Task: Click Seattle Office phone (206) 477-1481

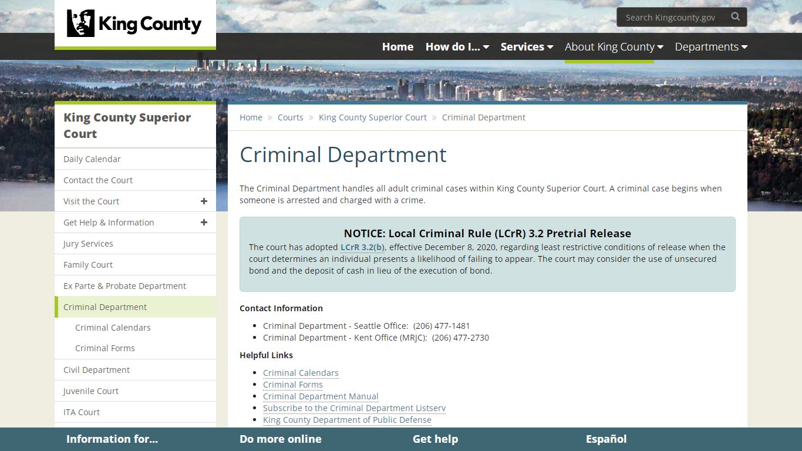Action: click(x=442, y=326)
